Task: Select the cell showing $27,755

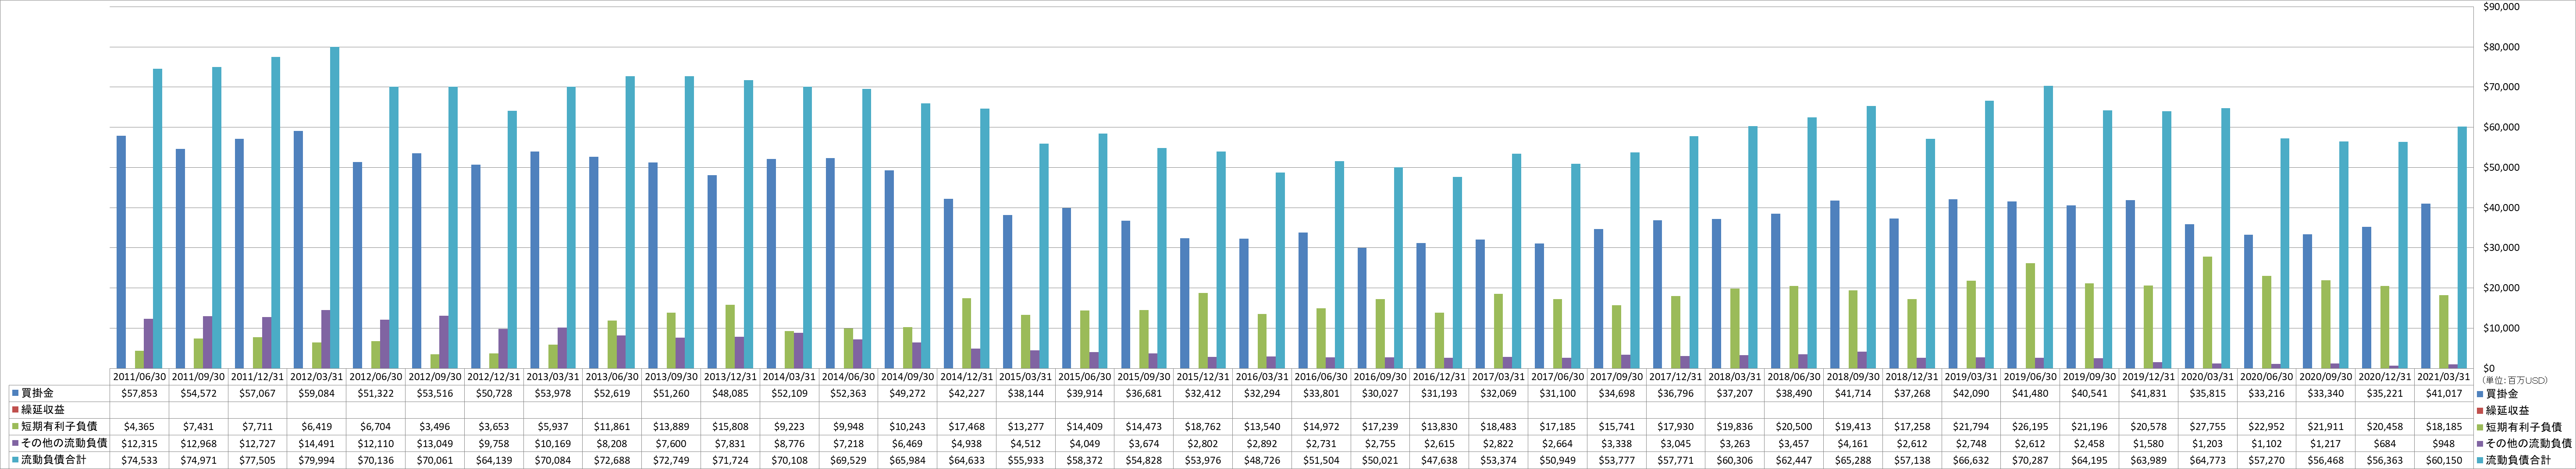Action: (x=2208, y=427)
